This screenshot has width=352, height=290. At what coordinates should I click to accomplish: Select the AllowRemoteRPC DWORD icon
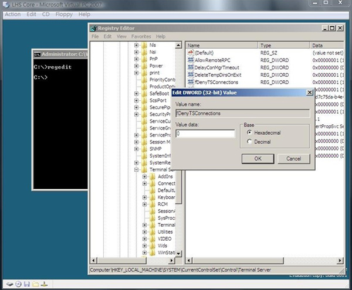point(190,60)
